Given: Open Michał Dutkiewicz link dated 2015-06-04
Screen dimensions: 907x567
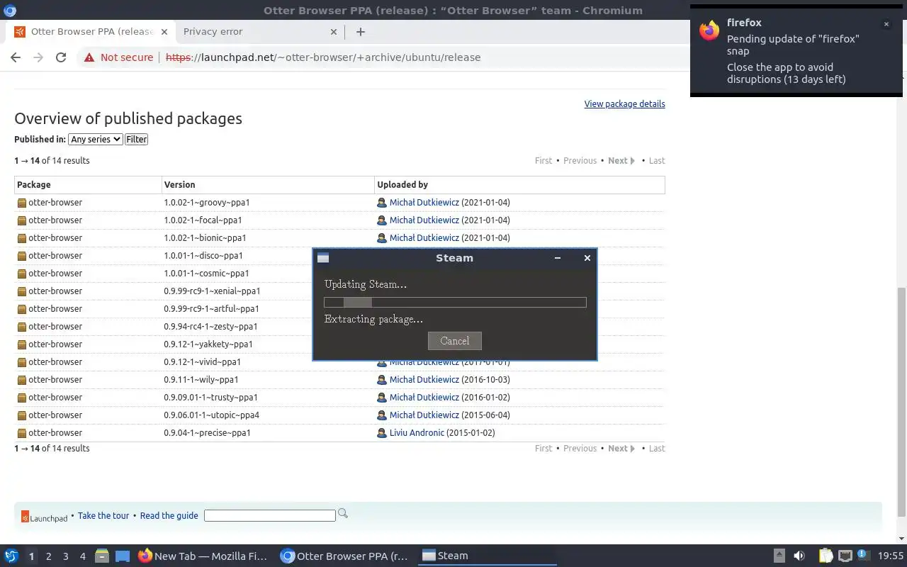Looking at the screenshot, I should point(424,415).
